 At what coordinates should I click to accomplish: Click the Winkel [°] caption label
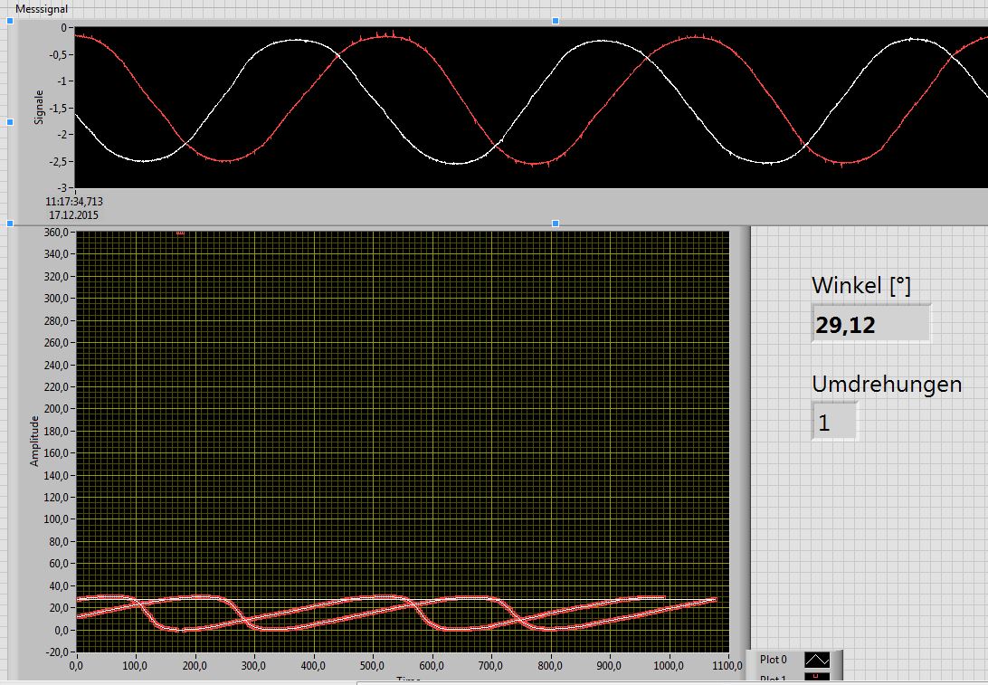860,285
